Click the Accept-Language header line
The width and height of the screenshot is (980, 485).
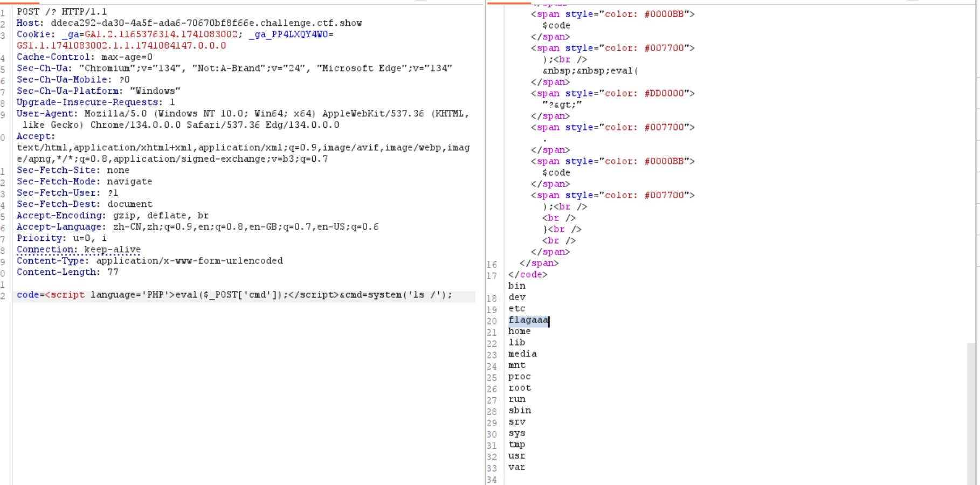(198, 226)
